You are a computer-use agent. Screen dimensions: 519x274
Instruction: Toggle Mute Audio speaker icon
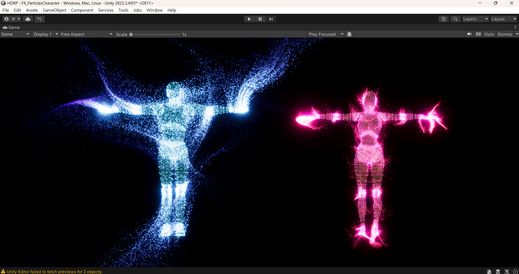point(469,34)
